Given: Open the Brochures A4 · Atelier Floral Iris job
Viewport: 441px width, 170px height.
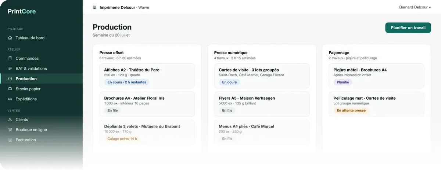Looking at the screenshot, I should pyautogui.click(x=147, y=104).
